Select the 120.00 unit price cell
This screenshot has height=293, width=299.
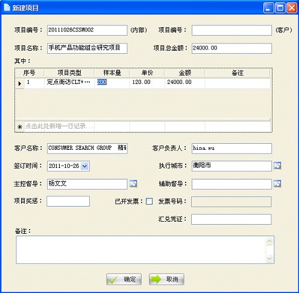coord(147,83)
